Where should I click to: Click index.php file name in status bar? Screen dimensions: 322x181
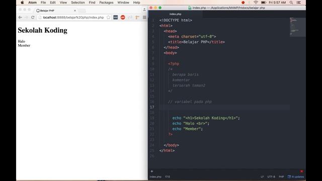(x=155, y=176)
